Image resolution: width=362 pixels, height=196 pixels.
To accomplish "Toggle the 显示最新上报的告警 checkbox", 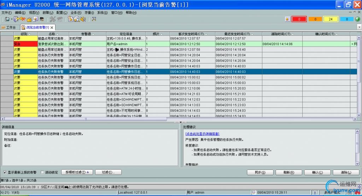I will 5,172.
